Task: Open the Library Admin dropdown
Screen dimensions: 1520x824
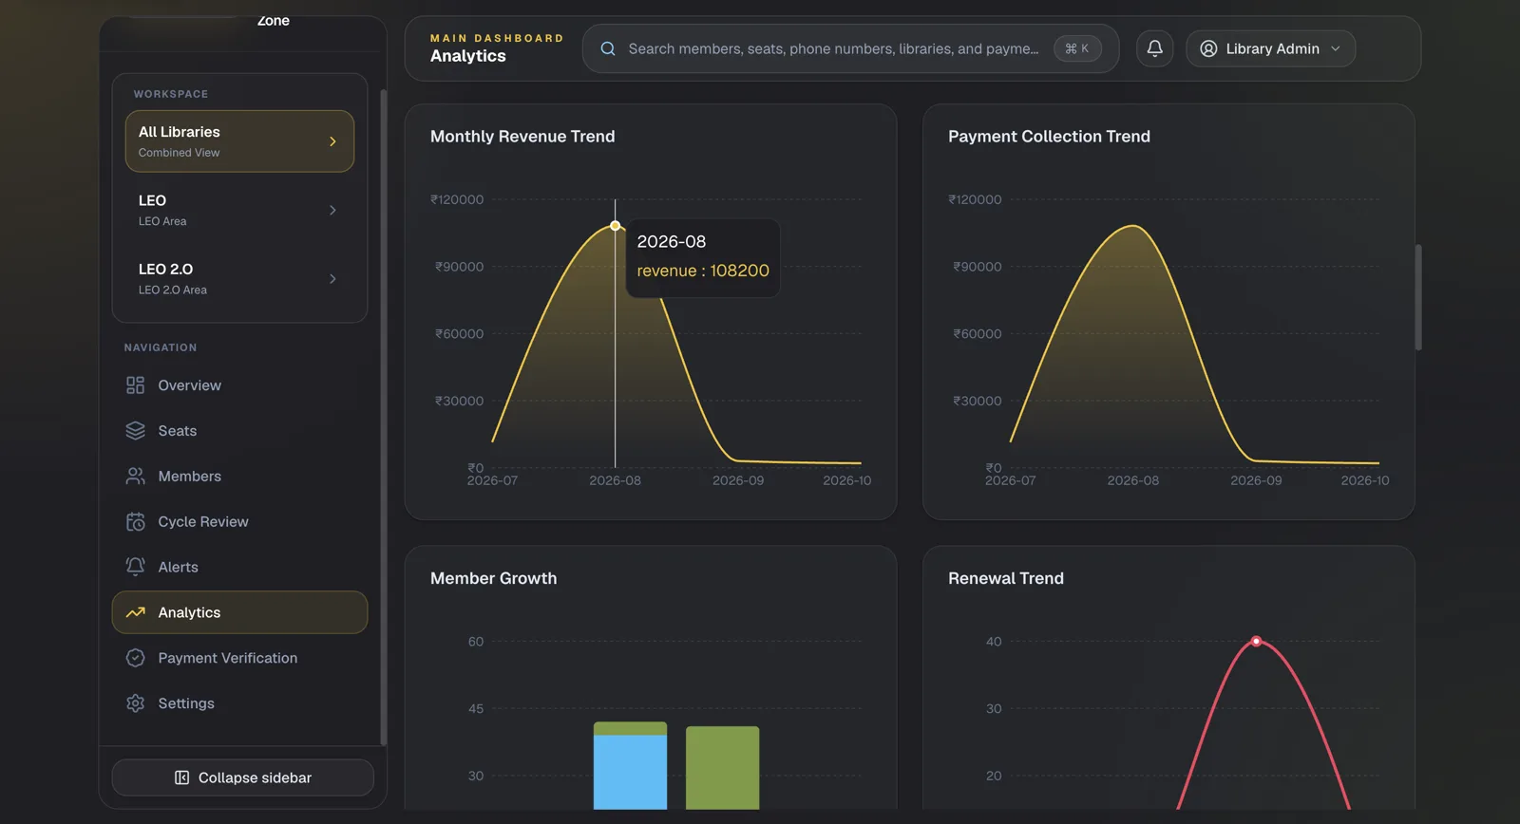Action: (1270, 48)
